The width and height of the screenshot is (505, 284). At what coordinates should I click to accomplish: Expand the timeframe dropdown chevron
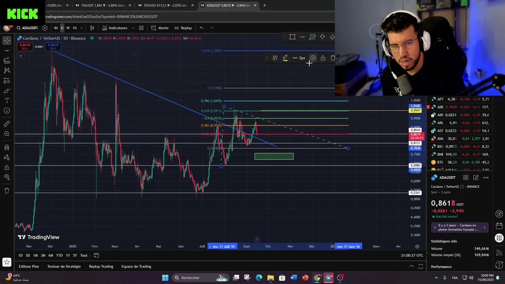[x=82, y=28]
